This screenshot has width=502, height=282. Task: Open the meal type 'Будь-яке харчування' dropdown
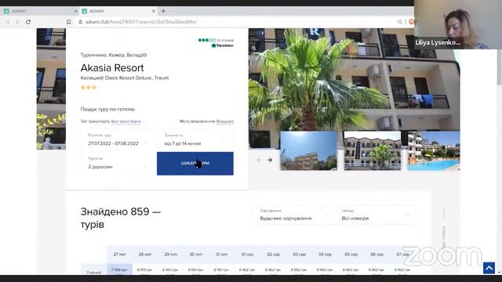pyautogui.click(x=293, y=215)
